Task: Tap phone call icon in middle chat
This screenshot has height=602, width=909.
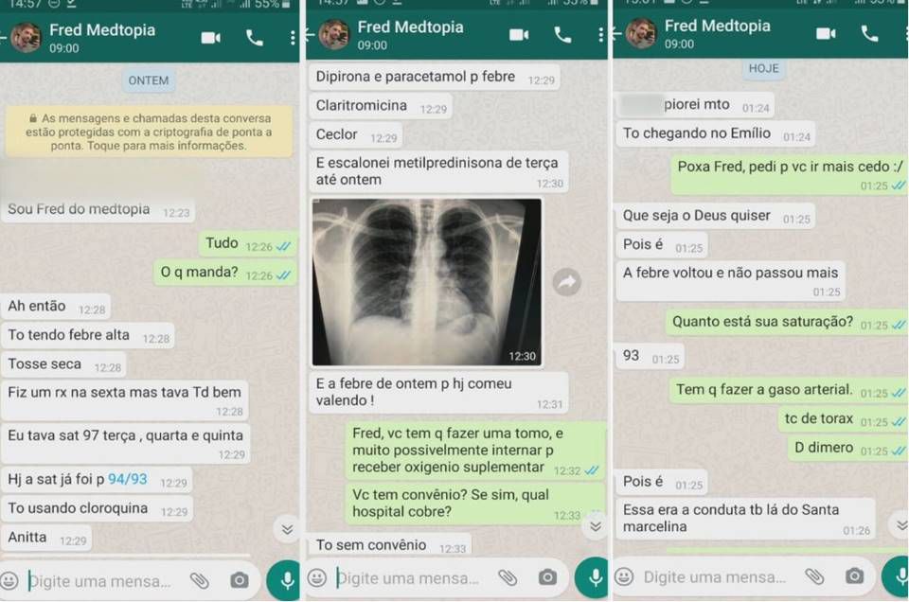Action: (562, 35)
